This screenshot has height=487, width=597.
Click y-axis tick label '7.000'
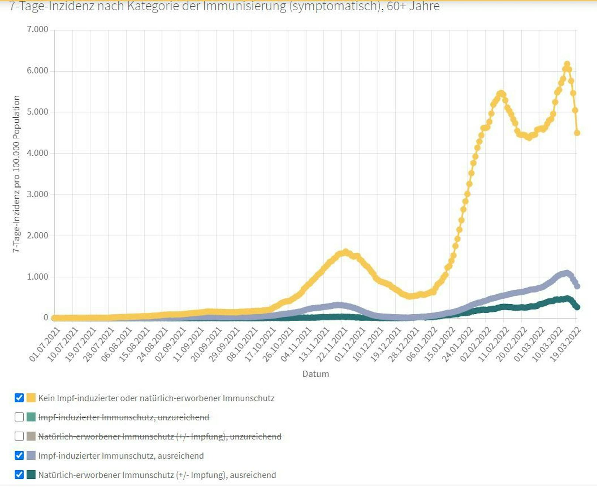[x=37, y=29]
